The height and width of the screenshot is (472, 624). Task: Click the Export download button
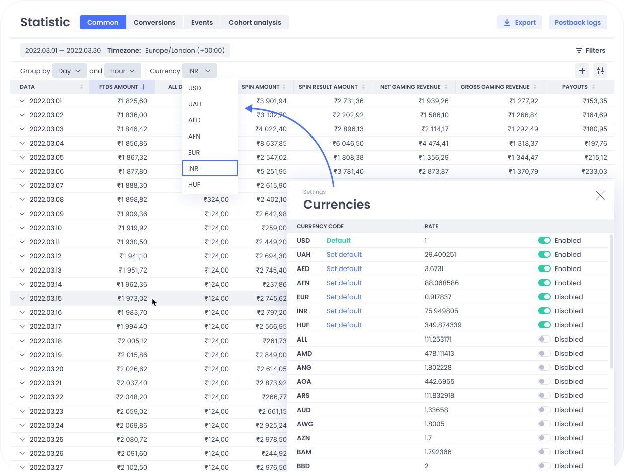(519, 22)
